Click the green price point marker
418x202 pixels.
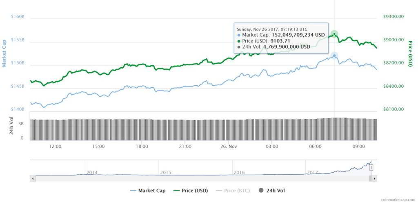[x=334, y=34]
